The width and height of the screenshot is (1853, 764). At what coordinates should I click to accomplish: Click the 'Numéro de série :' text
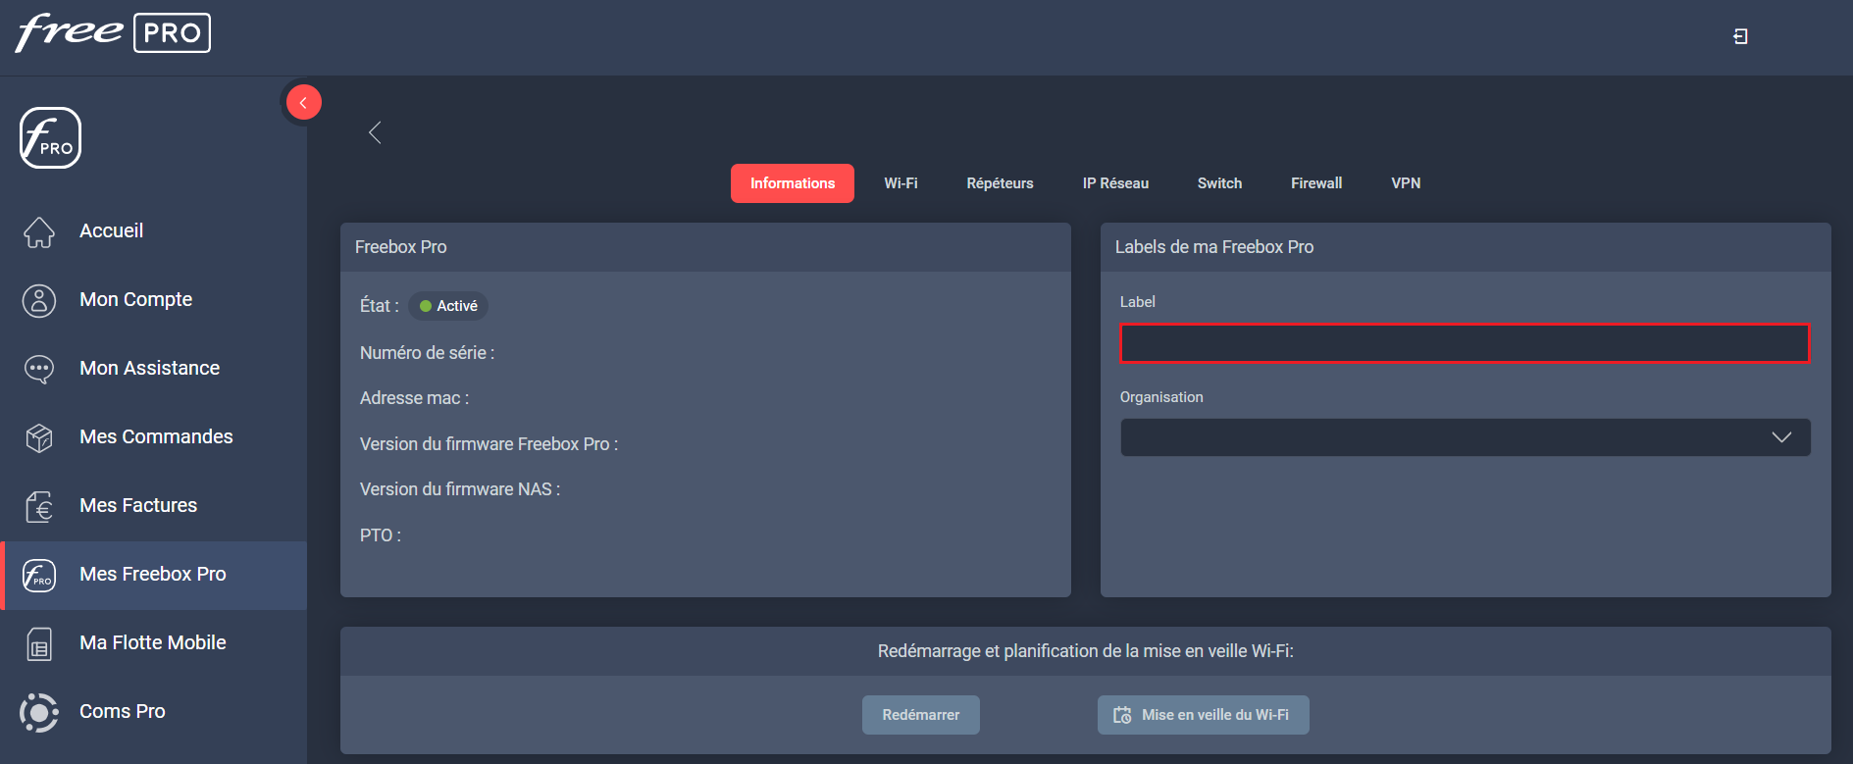(427, 353)
